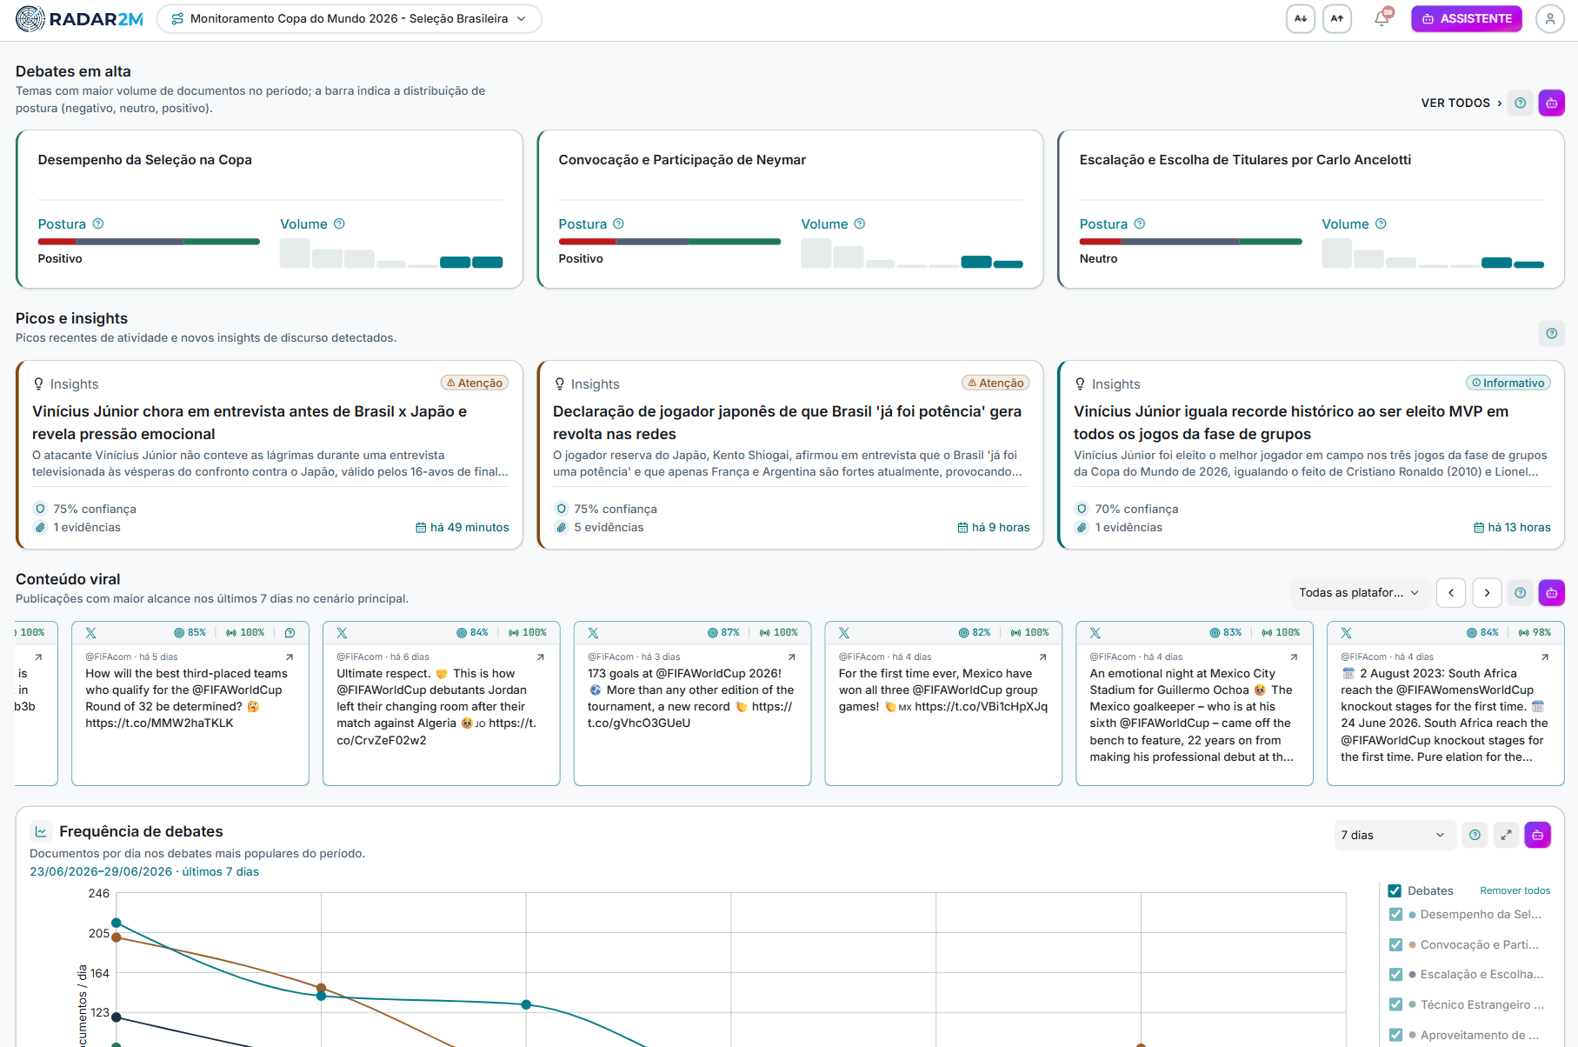Open Todas as plataformas dropdown

1359,592
